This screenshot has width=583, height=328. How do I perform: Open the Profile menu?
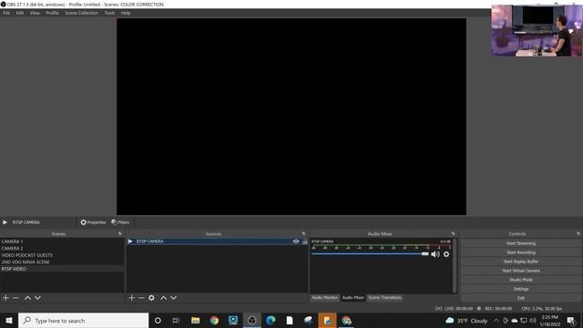pos(52,13)
